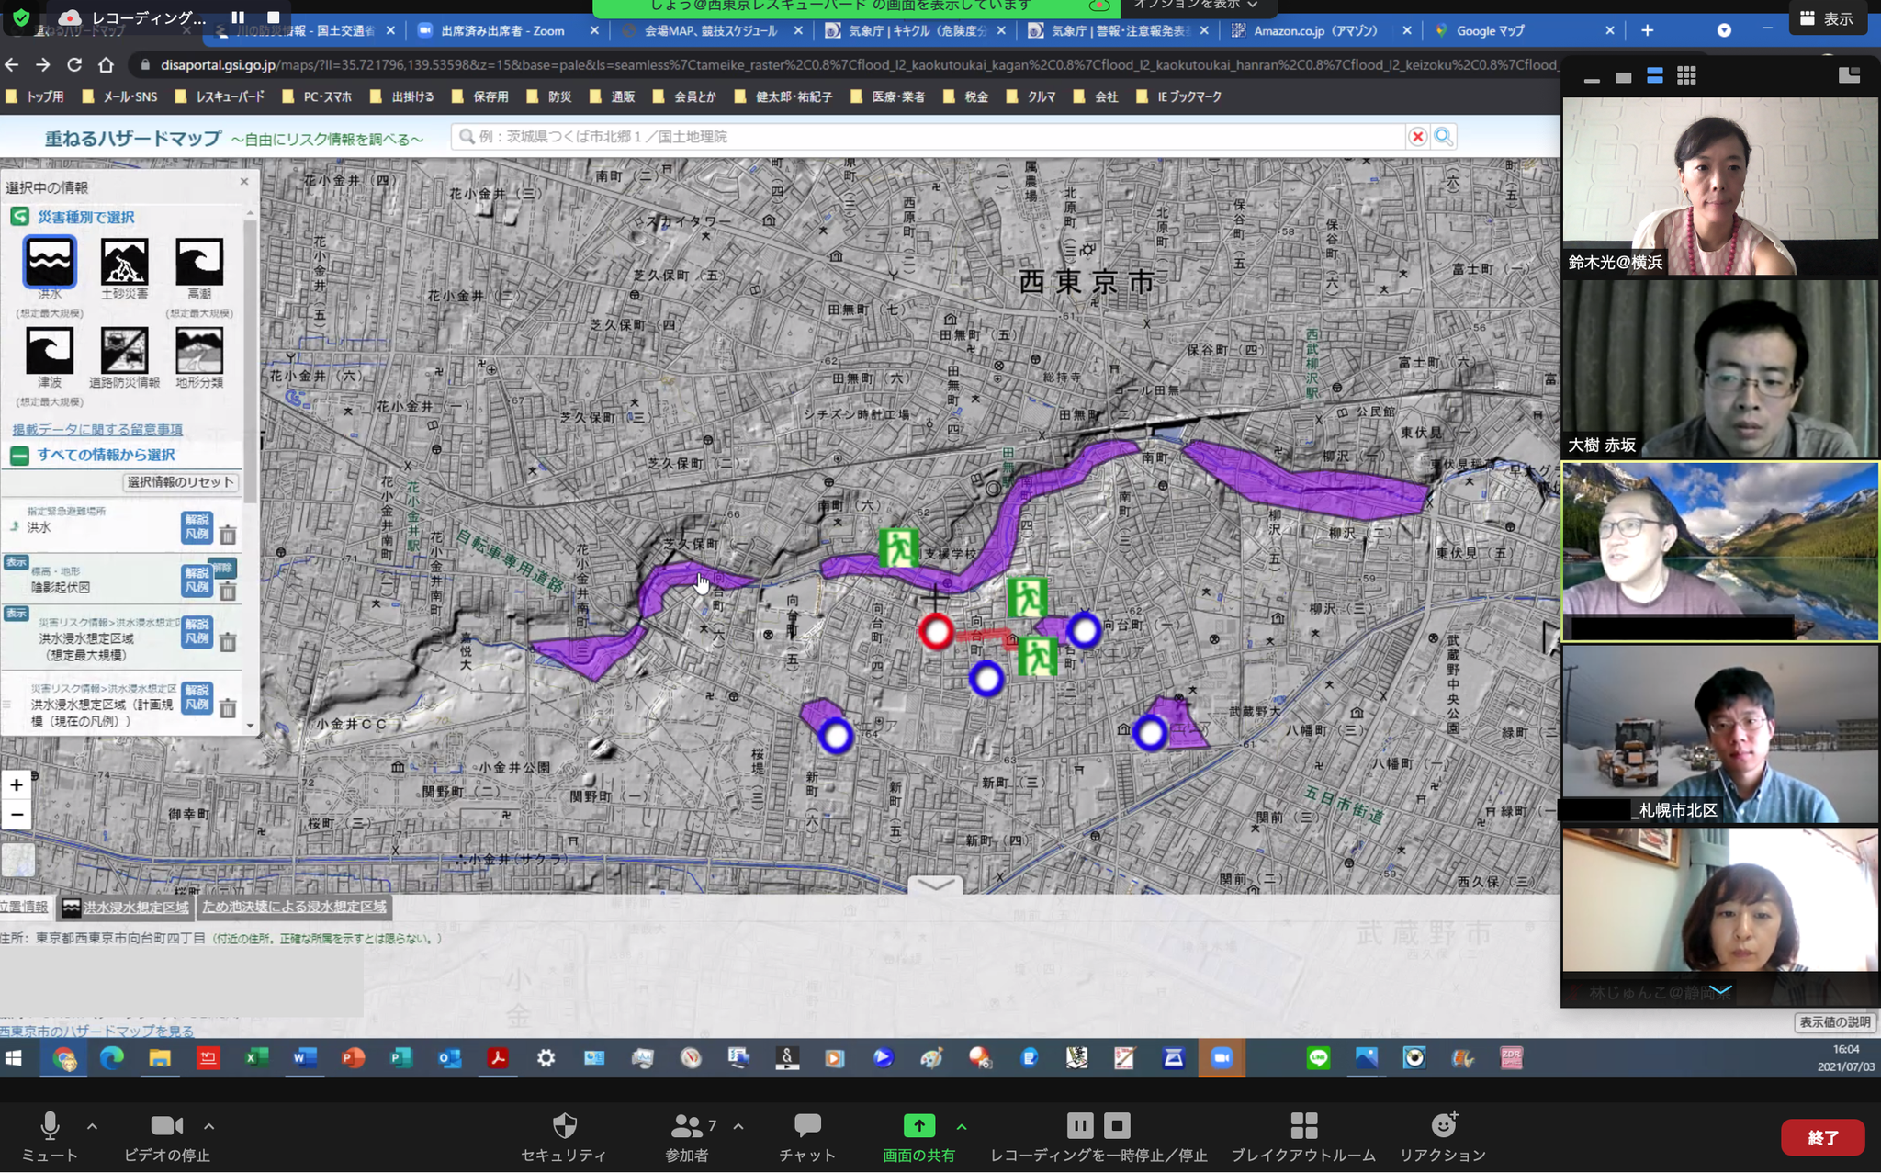Image resolution: width=1881 pixels, height=1173 pixels.
Task: Select the 地形分類 terrain classification icon
Action: point(199,350)
